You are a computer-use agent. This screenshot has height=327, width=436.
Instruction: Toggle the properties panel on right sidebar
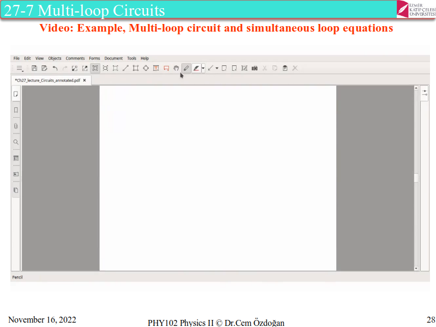425,93
